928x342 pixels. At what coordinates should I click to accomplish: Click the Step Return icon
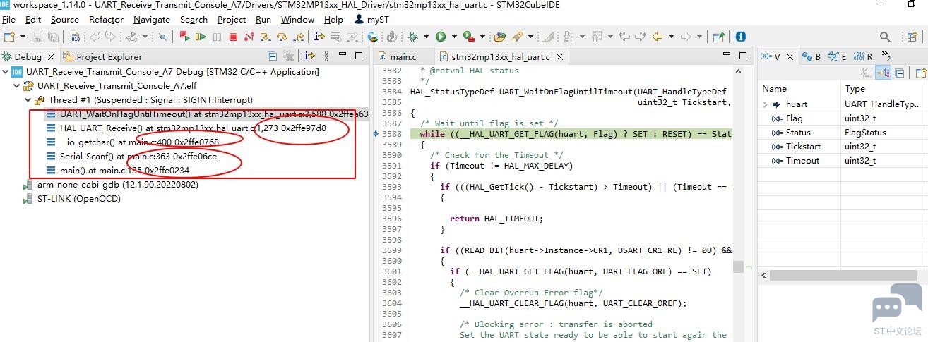point(298,37)
